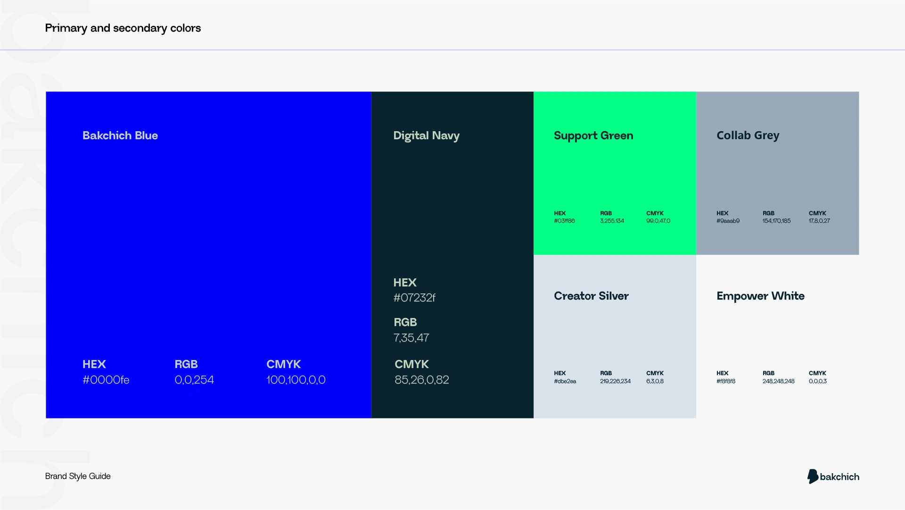Image resolution: width=905 pixels, height=510 pixels.
Task: Select the RGB value 3,255,134
Action: 612,221
